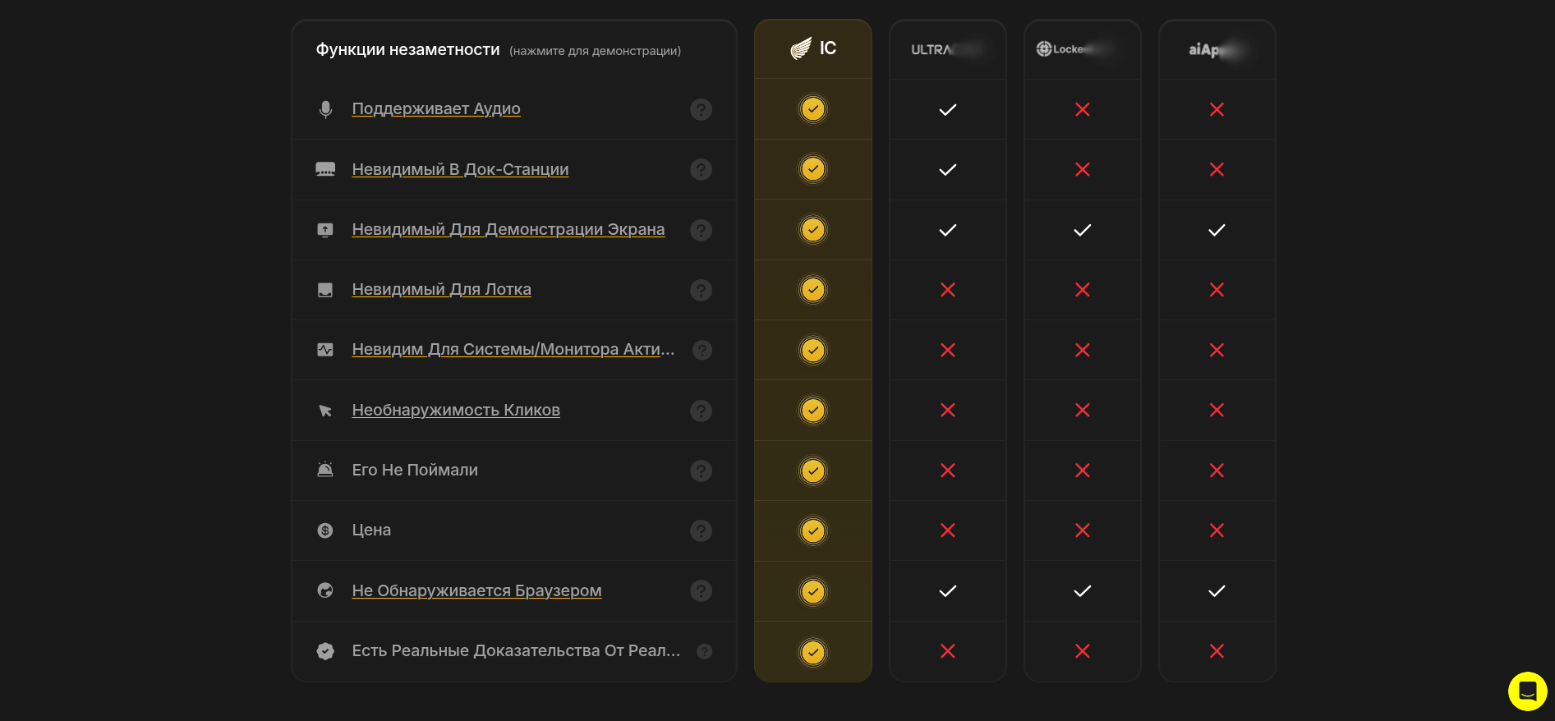
Task: Open the yellow chat widget
Action: pos(1527,691)
